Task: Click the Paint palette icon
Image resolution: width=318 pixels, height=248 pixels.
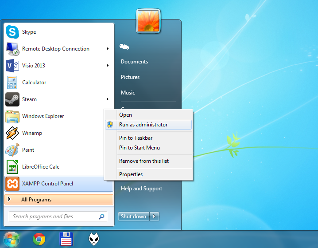Action: click(x=12, y=150)
